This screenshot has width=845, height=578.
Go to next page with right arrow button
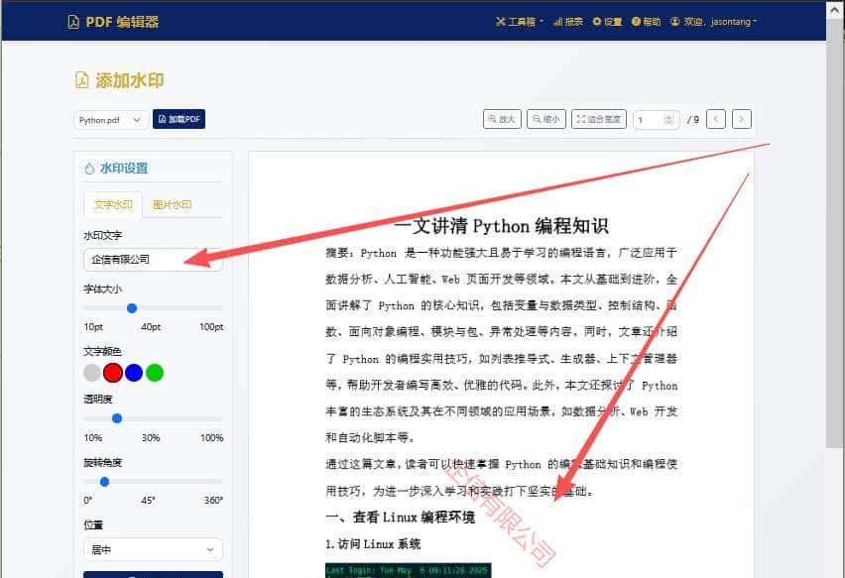point(741,119)
